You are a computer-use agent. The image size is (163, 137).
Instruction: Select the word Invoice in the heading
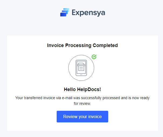(x=55, y=45)
